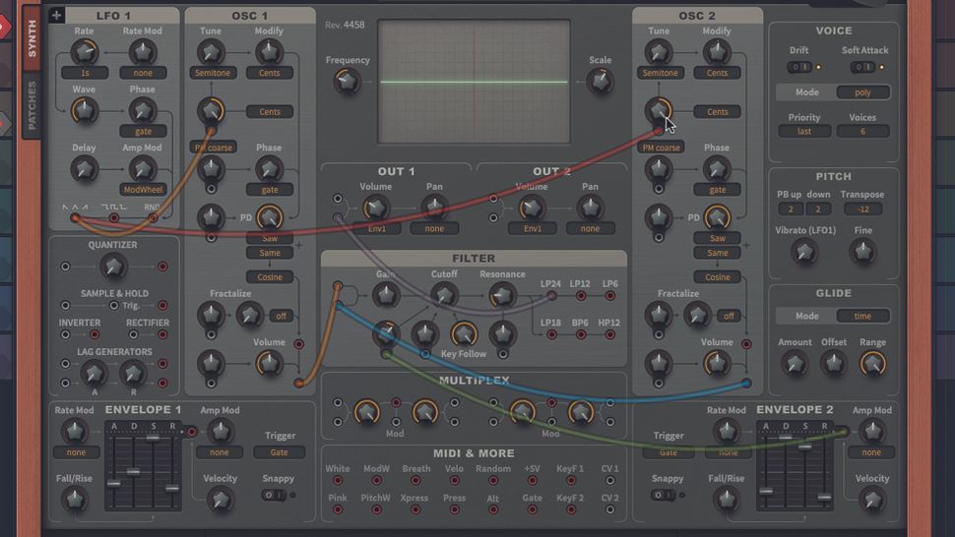955x537 pixels.
Task: Open the OSC 1 Cosine waveform selector
Action: [x=269, y=277]
